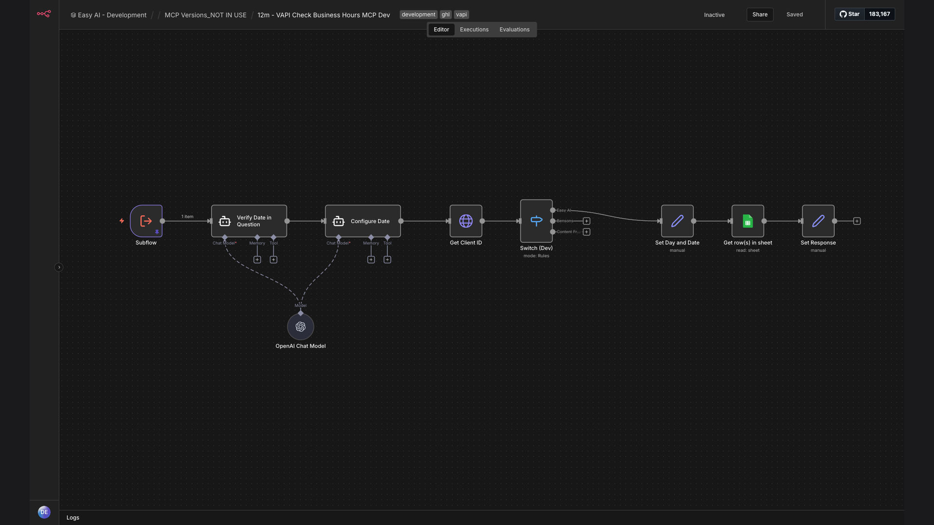The height and width of the screenshot is (525, 934).
Task: Click the vapi tag
Action: click(x=462, y=15)
